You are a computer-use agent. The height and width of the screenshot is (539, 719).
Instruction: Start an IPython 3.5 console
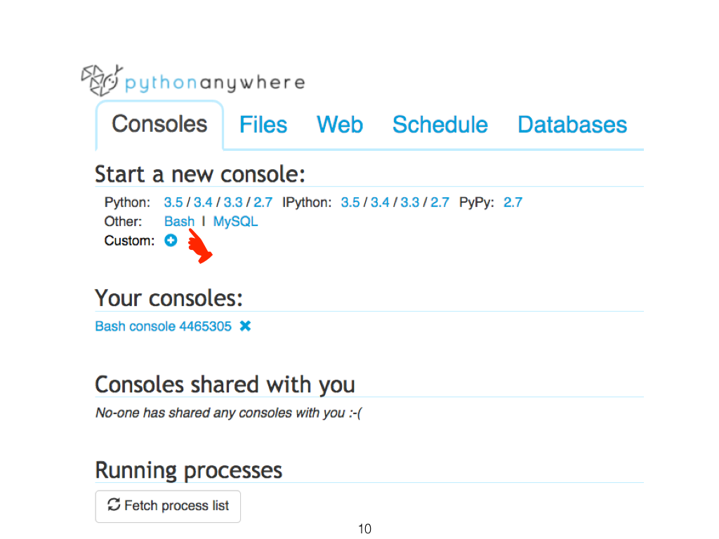350,202
